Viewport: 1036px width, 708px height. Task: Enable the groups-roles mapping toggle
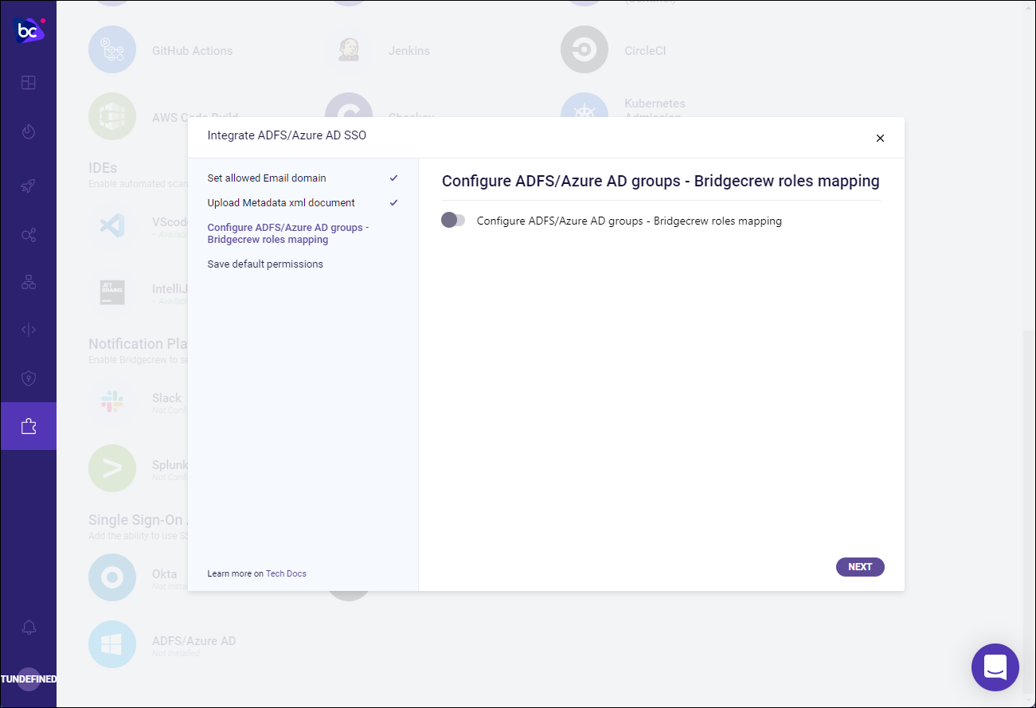(453, 220)
